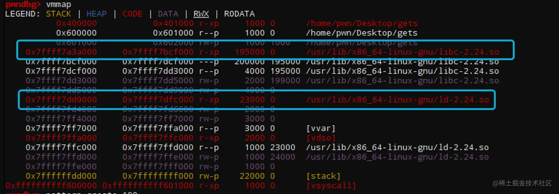Image resolution: width=559 pixels, height=194 pixels.
Task: Click the vmmap command text
Action: [x=59, y=5]
